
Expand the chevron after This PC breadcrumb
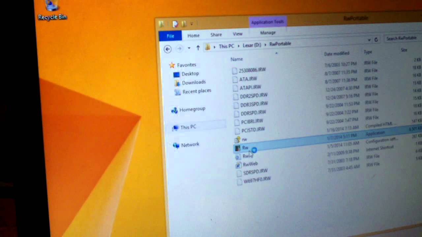[x=238, y=45]
